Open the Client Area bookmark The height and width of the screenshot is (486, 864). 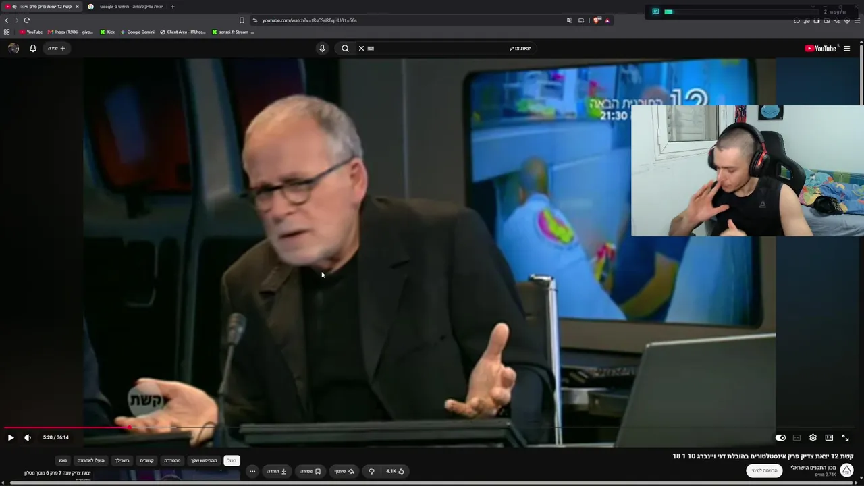184,32
